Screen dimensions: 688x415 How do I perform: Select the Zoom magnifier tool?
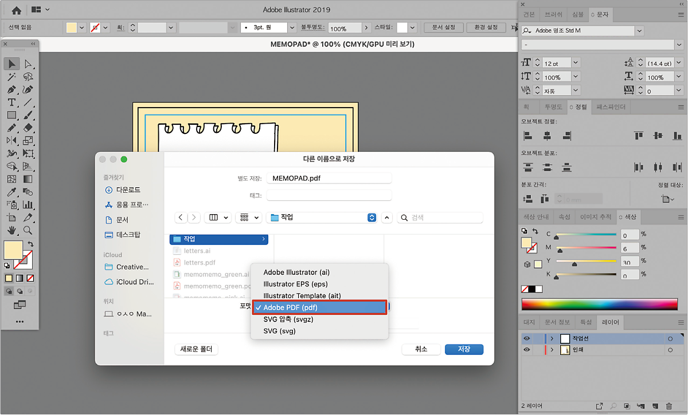28,230
